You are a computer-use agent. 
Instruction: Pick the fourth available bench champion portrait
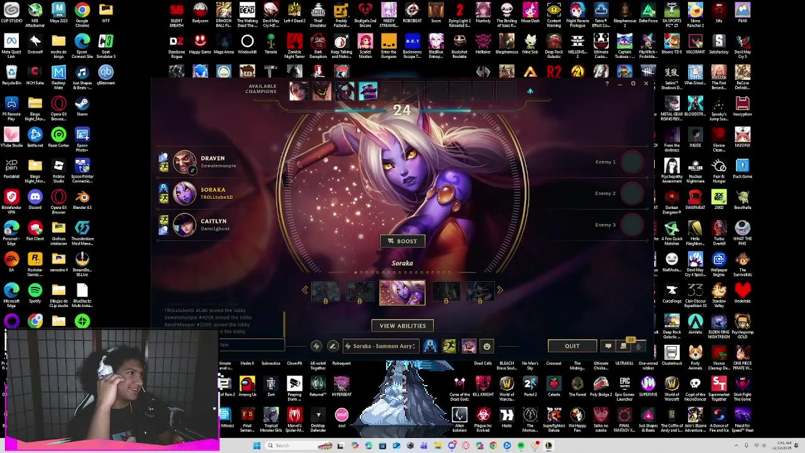click(x=369, y=92)
